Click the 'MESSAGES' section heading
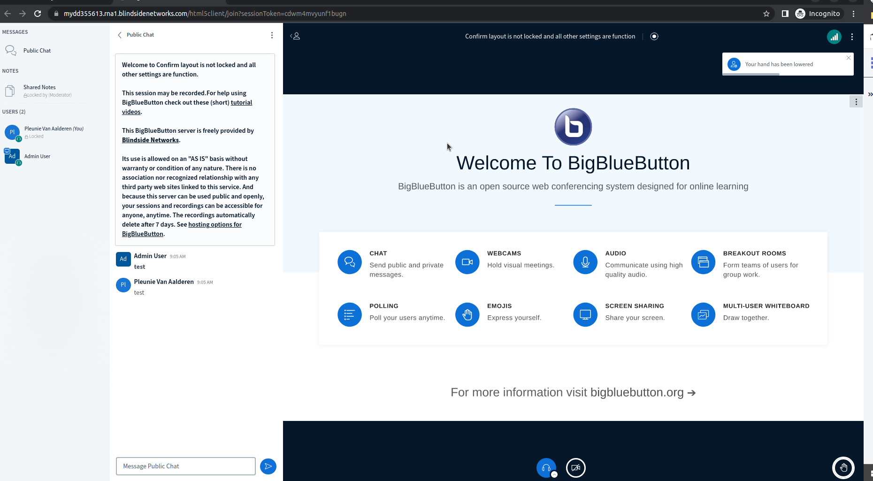The width and height of the screenshot is (873, 481). point(15,32)
